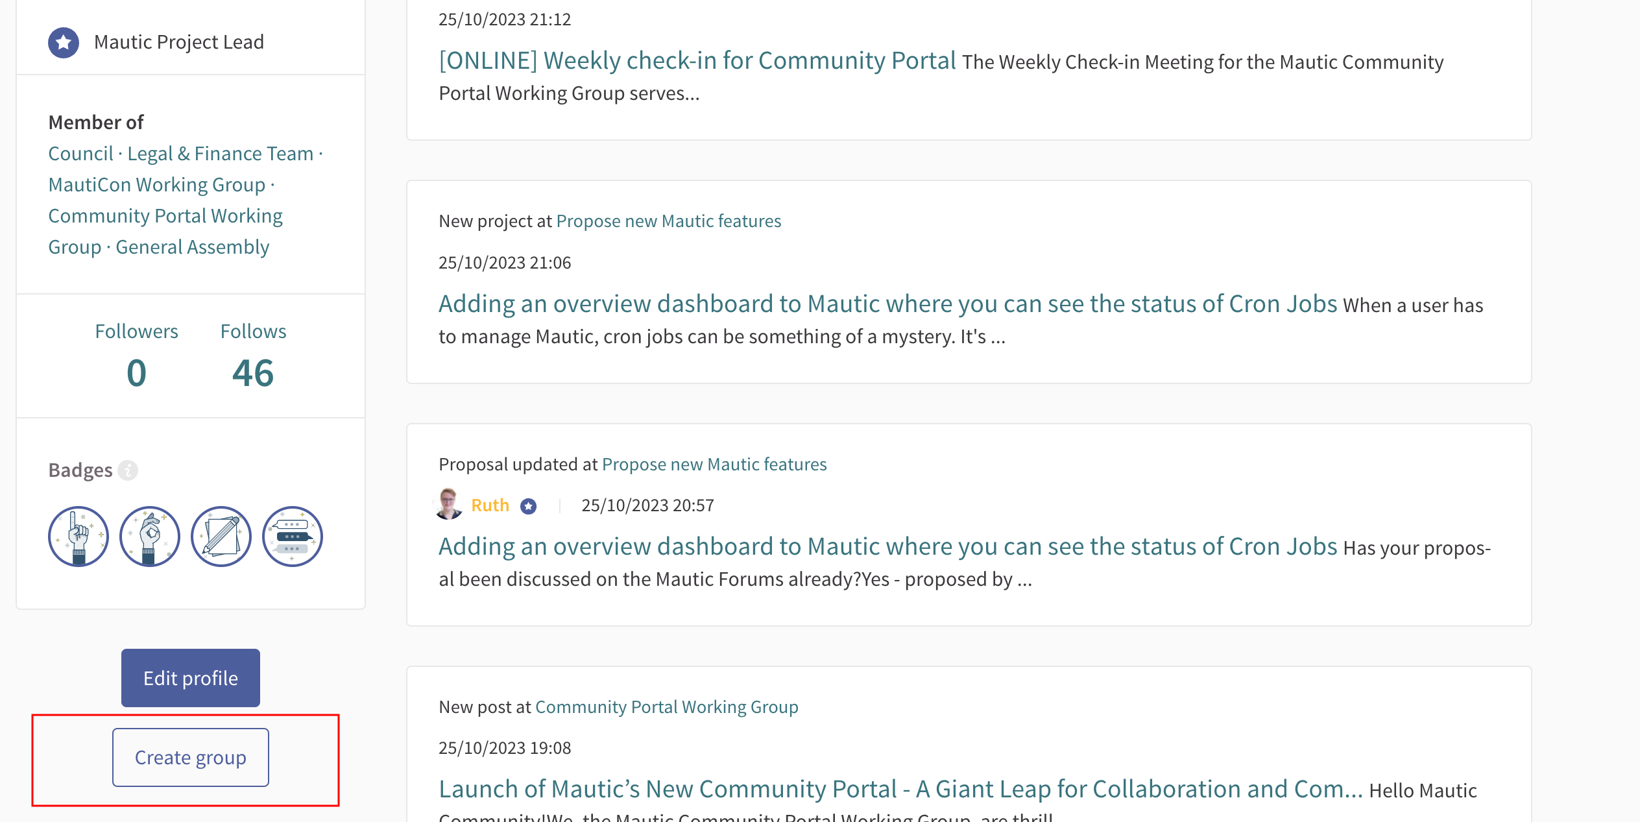
Task: Click Ruth's author name link
Action: [x=490, y=505]
